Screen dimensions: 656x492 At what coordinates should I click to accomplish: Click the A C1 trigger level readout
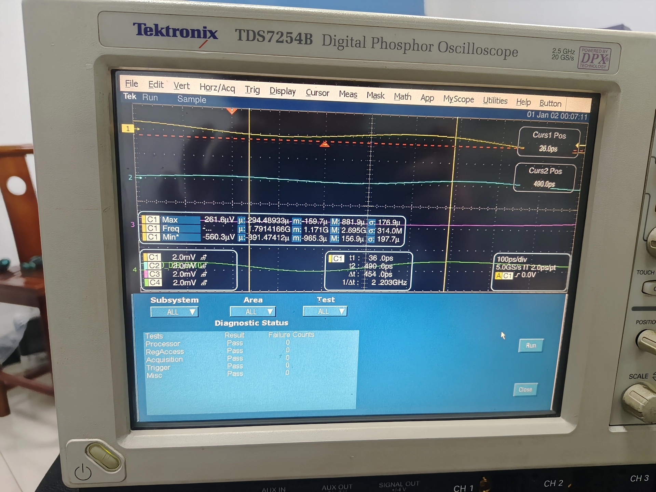tap(516, 275)
